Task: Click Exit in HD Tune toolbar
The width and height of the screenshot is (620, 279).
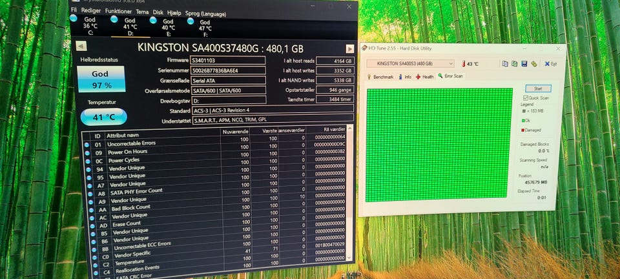Action: pyautogui.click(x=550, y=64)
